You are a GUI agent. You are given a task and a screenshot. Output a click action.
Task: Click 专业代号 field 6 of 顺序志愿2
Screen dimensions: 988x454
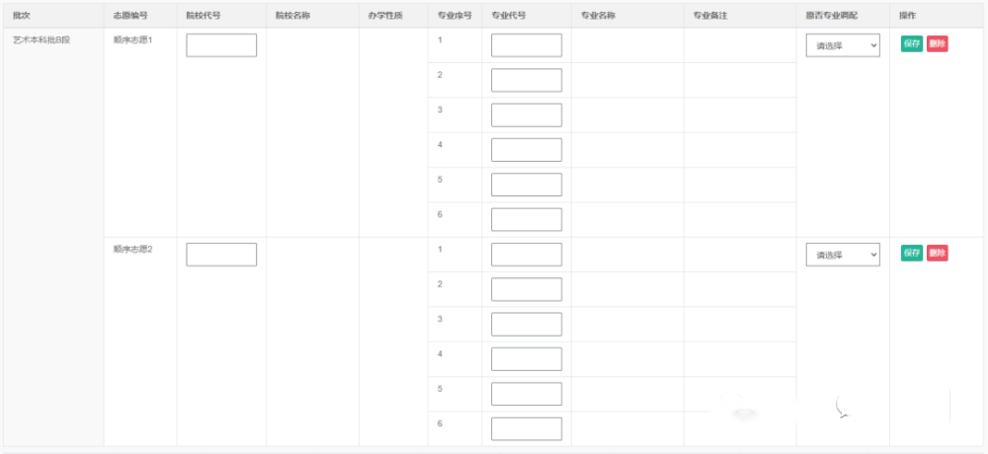(527, 428)
